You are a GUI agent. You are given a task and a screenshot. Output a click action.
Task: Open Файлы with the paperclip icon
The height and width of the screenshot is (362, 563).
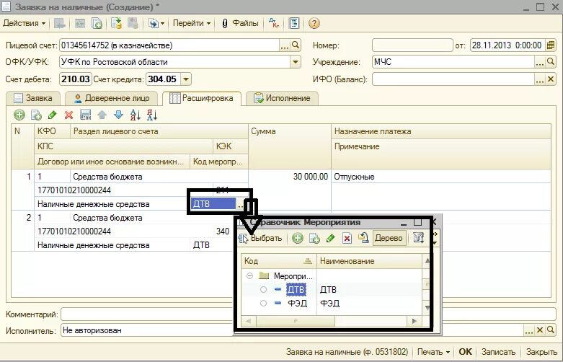tap(240, 23)
